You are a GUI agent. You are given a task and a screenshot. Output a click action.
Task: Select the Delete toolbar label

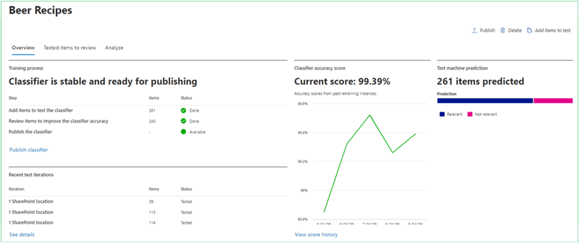[515, 31]
